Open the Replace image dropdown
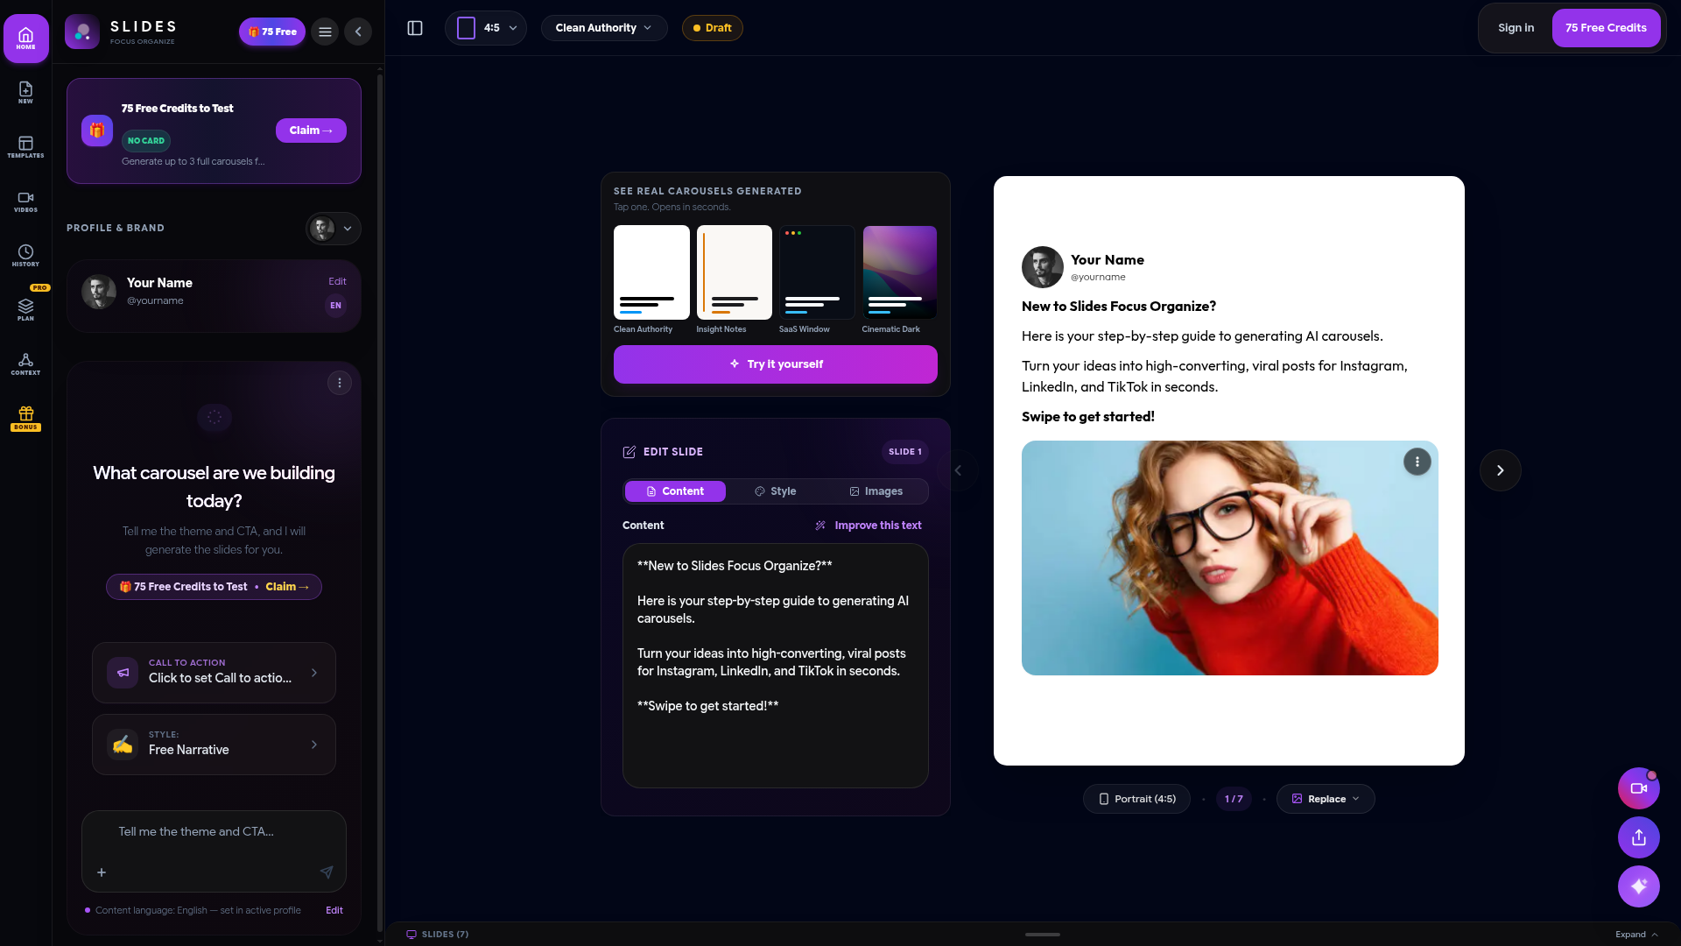The image size is (1681, 946). 1325,799
